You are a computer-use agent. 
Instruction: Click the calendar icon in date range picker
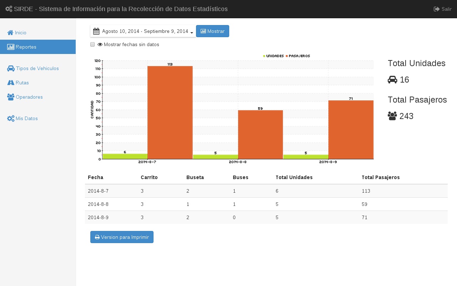point(96,31)
